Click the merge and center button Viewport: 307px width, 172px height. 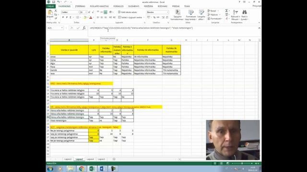(x=130, y=17)
